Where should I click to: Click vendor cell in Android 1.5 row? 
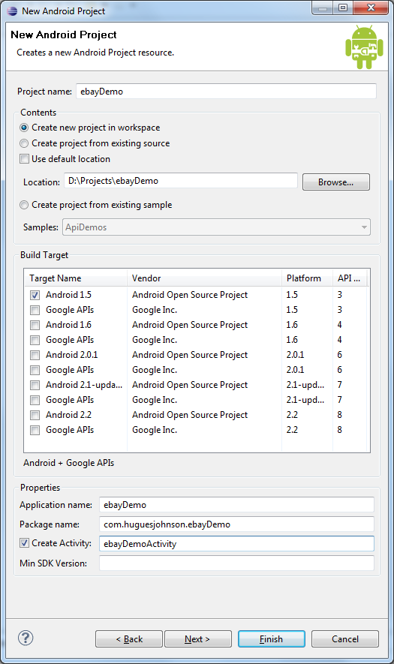click(190, 295)
